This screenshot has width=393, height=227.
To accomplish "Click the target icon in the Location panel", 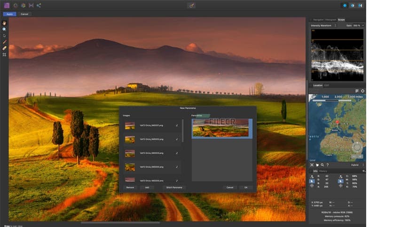I will tap(362, 91).
